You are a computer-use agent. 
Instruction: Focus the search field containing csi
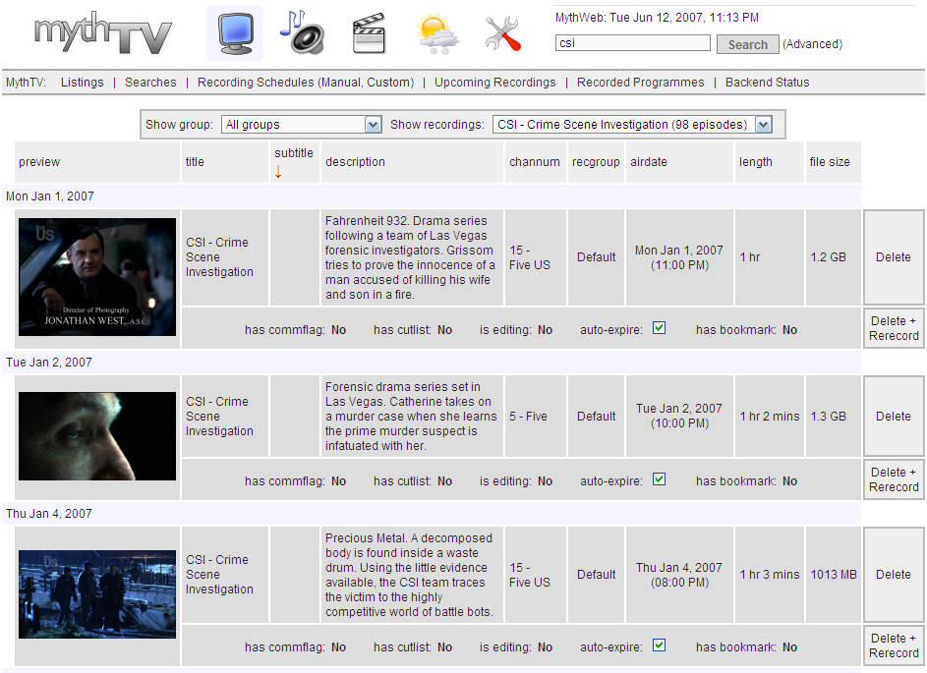tap(633, 43)
